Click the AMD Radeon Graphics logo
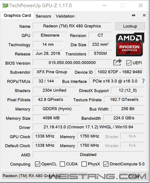This screenshot has width=150, height=183. click(x=130, y=44)
